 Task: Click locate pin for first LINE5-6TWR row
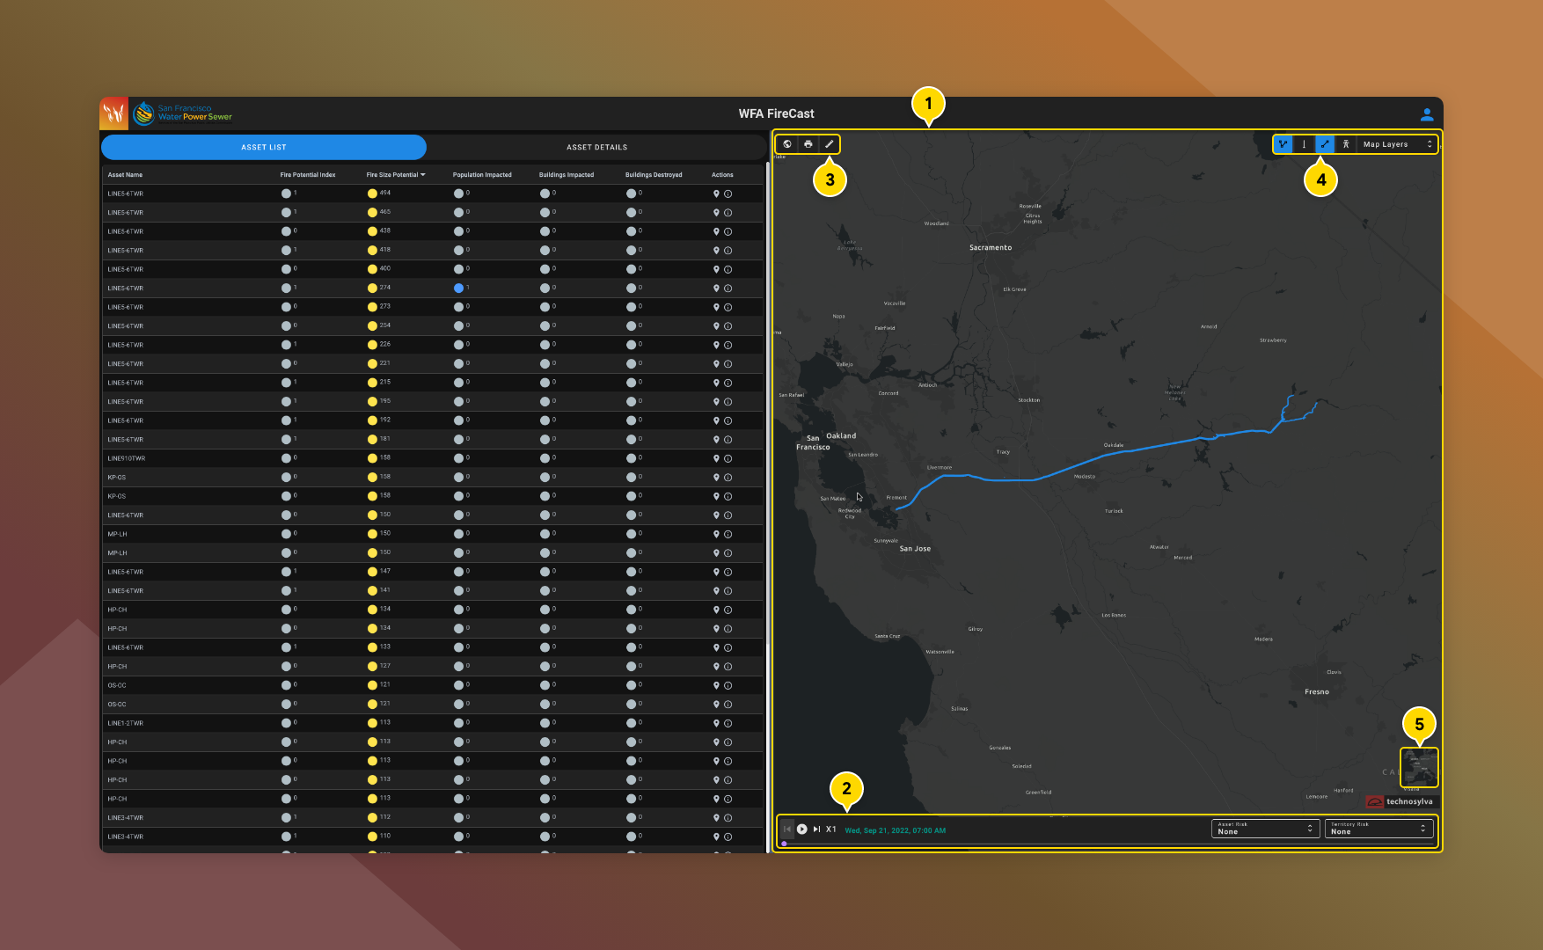[716, 194]
